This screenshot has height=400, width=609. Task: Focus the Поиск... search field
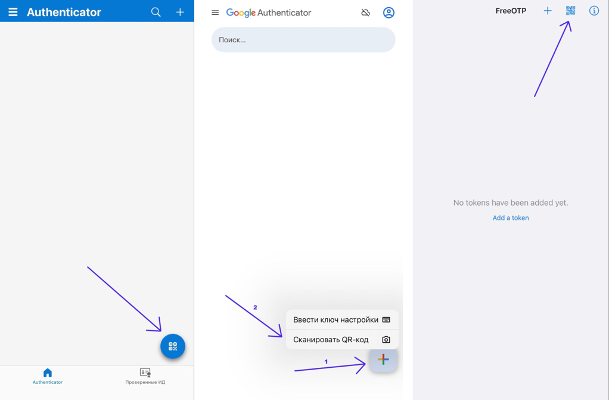[x=303, y=40]
